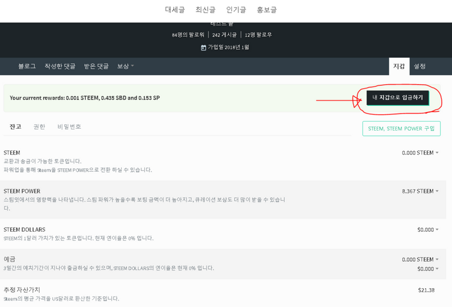Image resolution: width=452 pixels, height=307 pixels.
Task: View the 84명의 팔로워 followers list
Action: (x=188, y=35)
